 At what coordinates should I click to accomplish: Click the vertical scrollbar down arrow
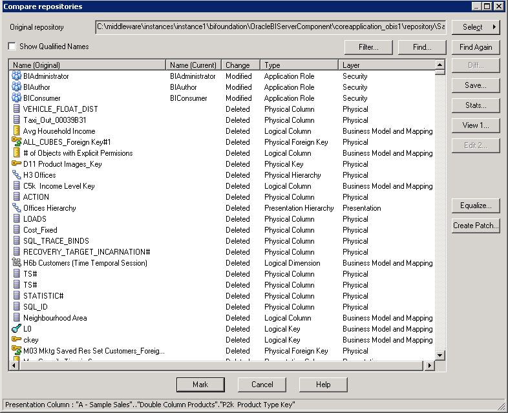(x=439, y=355)
